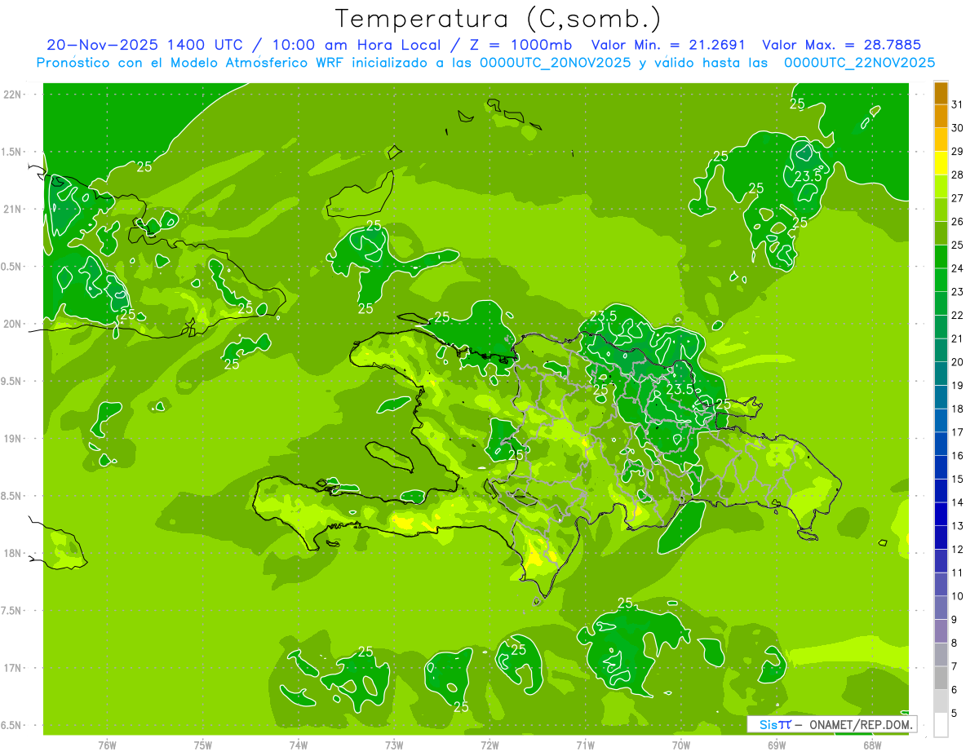
Task: Click the 69W longitude axis label
Action: tap(777, 745)
